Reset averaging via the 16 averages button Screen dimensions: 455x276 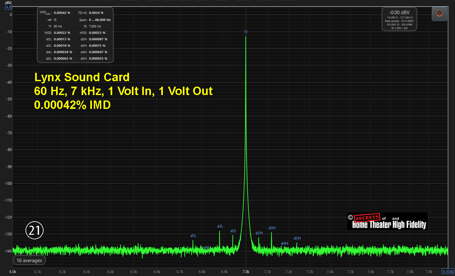[x=29, y=260]
